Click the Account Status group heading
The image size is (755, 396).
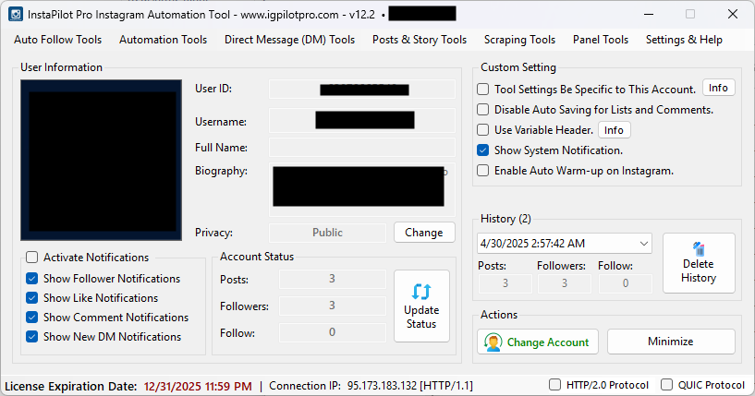click(257, 257)
